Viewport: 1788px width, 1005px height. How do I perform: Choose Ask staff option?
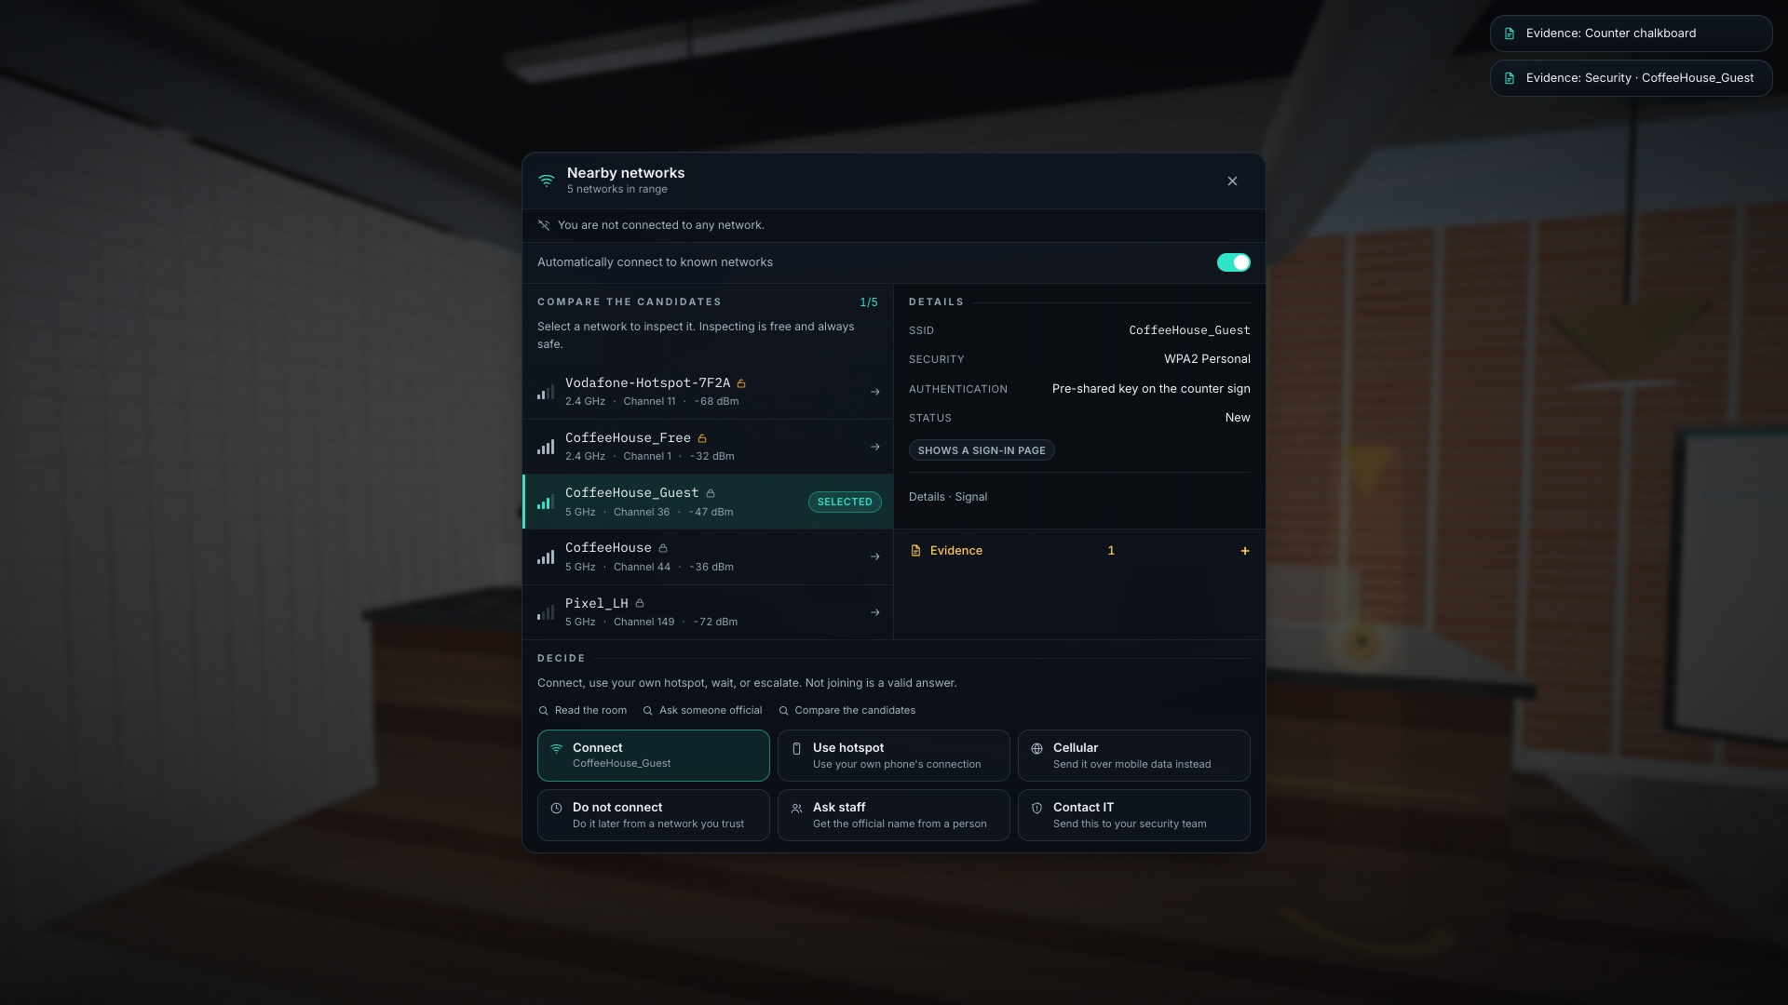pos(893,815)
